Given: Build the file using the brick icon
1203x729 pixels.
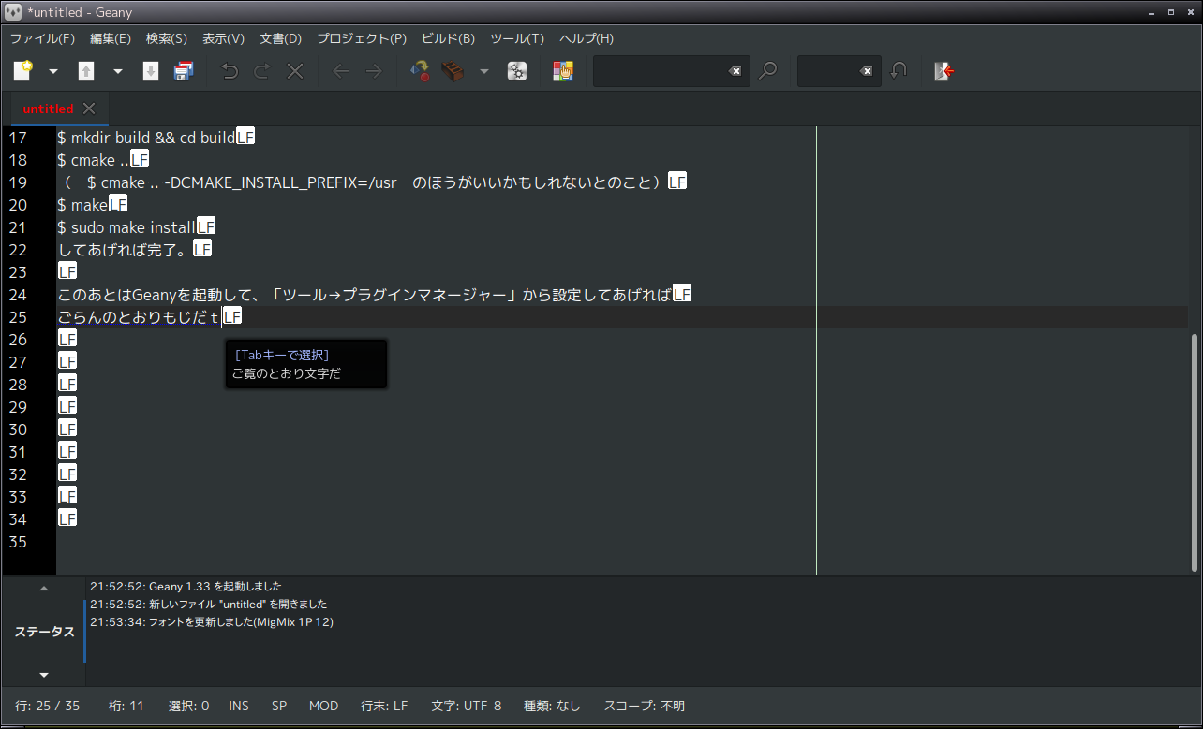Looking at the screenshot, I should point(453,71).
